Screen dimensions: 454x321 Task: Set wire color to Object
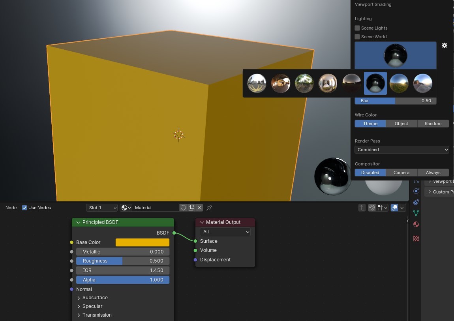pyautogui.click(x=401, y=124)
